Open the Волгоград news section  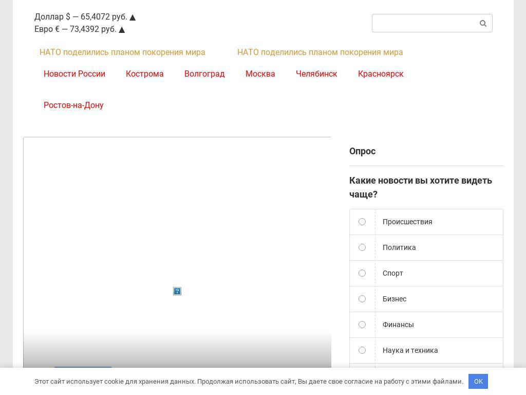[204, 74]
